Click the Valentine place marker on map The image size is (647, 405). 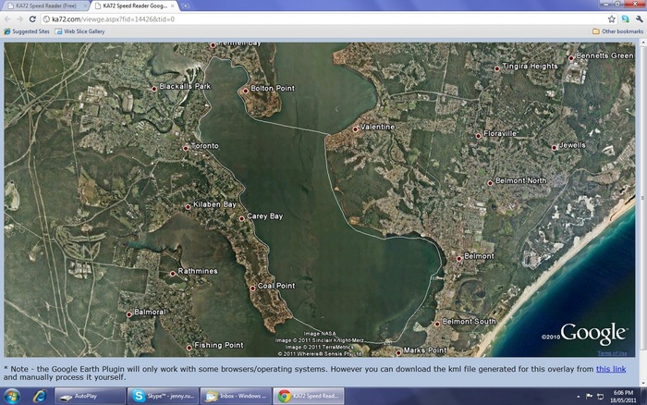tap(355, 128)
